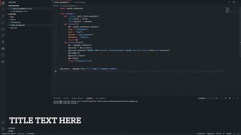The image size is (241, 135).
Task: Click the Python 3.9.1 64-bit interpreter selector
Action: (9, 133)
